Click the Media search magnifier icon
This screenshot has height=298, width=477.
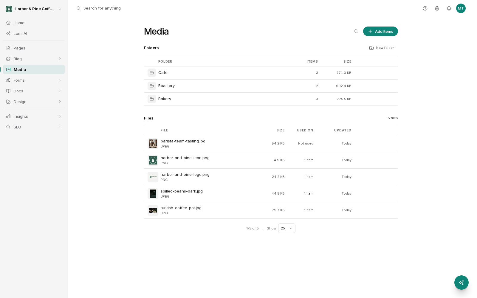(356, 31)
